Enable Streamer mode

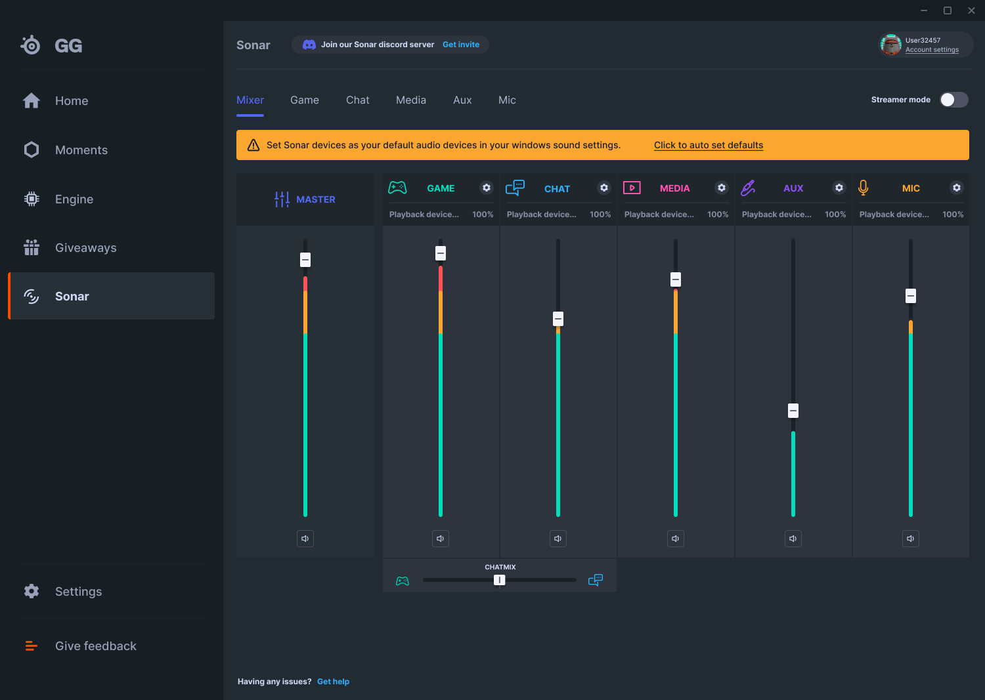[953, 100]
